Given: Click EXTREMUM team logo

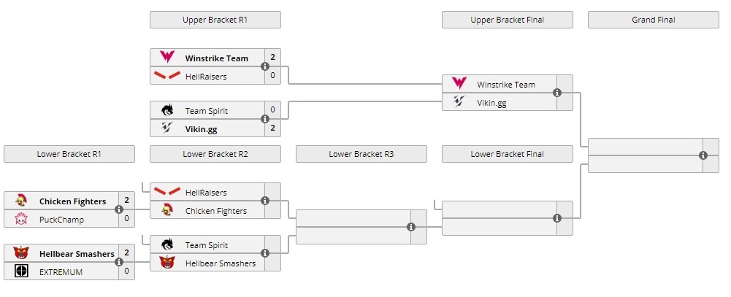Looking at the screenshot, I should [x=21, y=271].
